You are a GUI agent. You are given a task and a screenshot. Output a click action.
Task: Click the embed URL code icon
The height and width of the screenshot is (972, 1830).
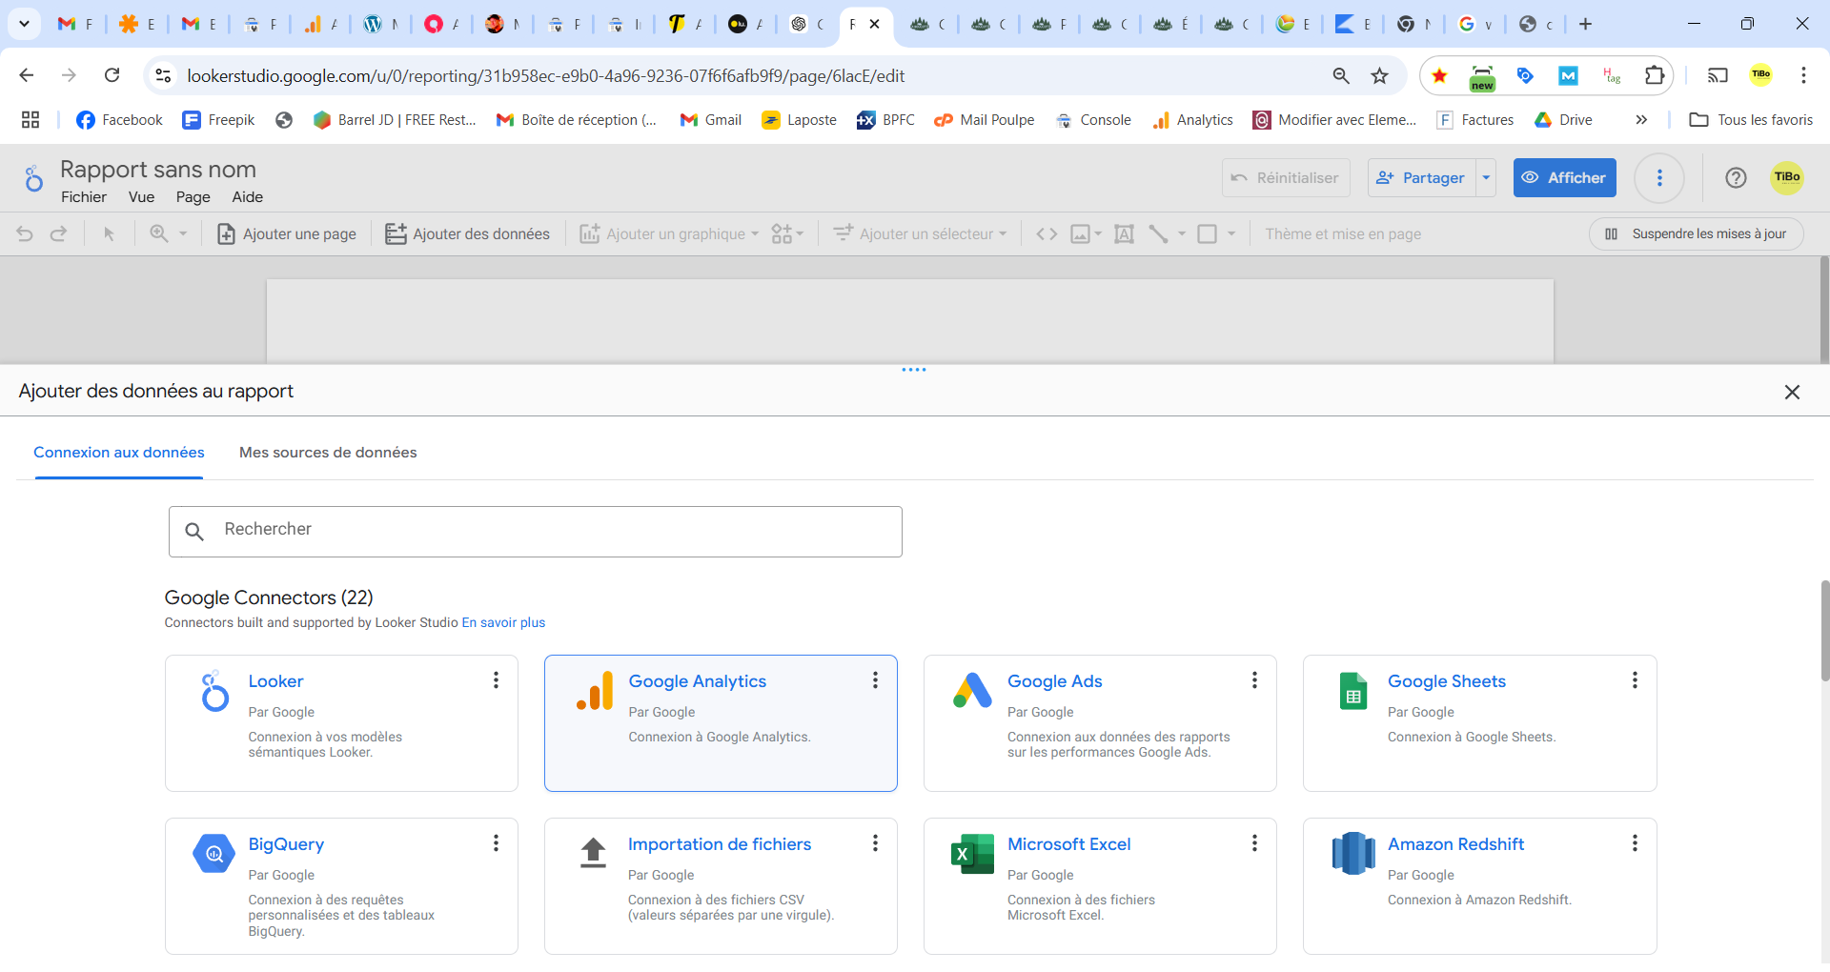pos(1047,234)
